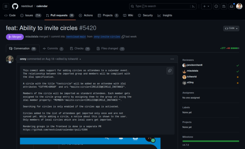Click st3iny's pending review dot

238,83
